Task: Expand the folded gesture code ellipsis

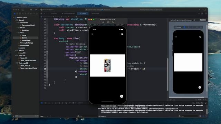Action: click(78, 52)
